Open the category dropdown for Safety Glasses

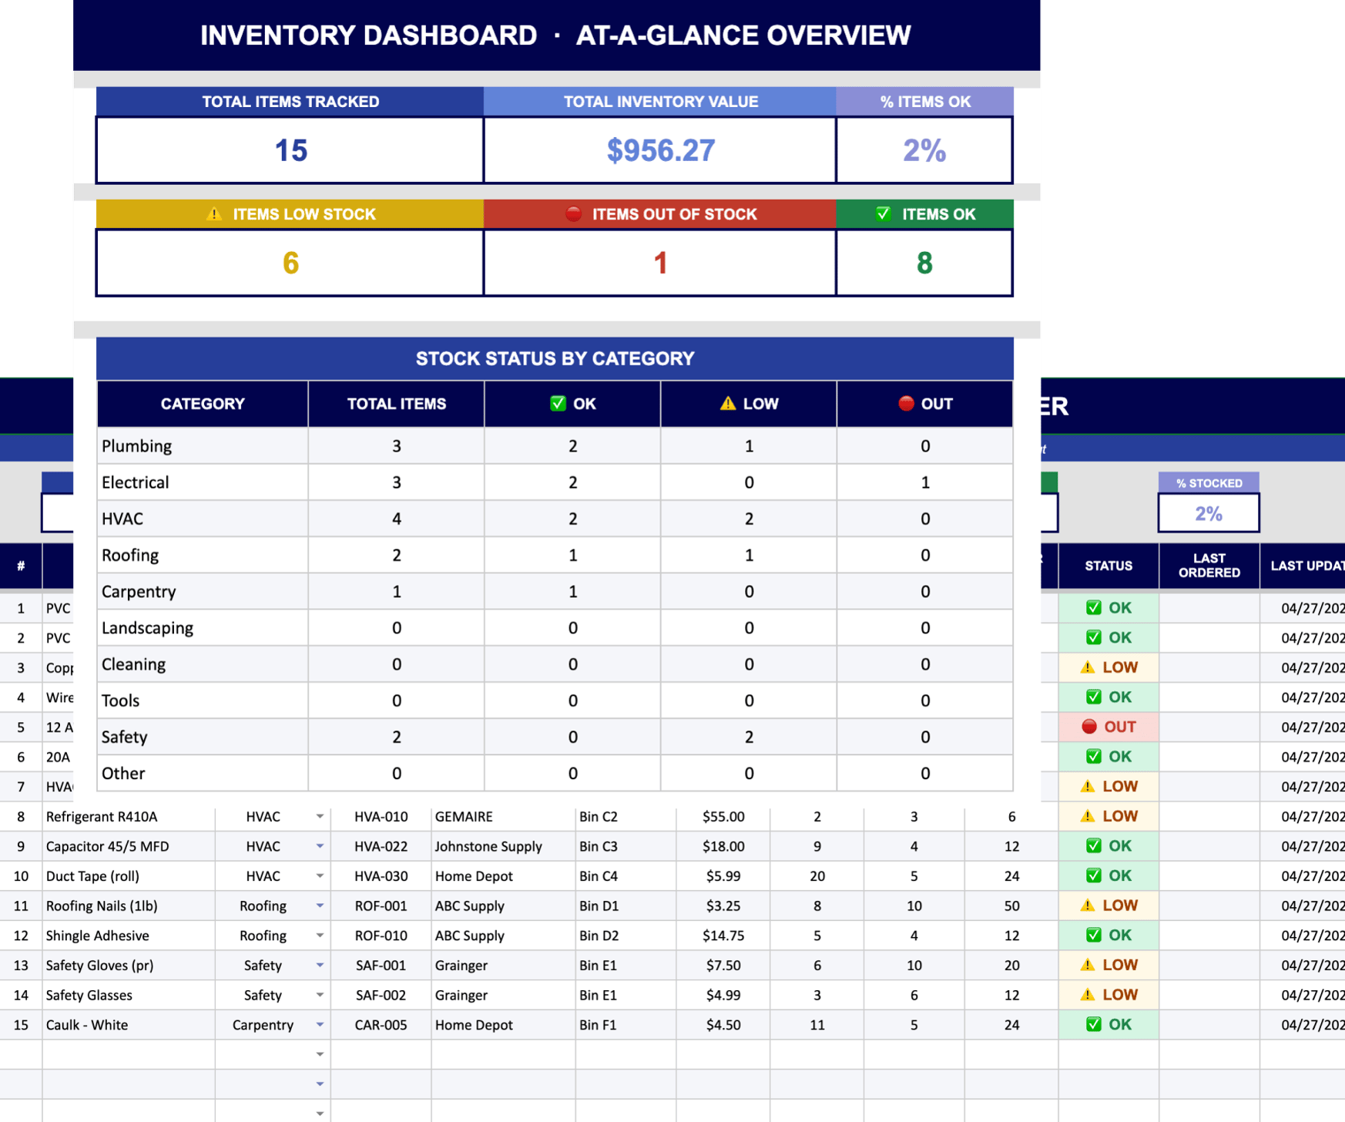point(320,995)
